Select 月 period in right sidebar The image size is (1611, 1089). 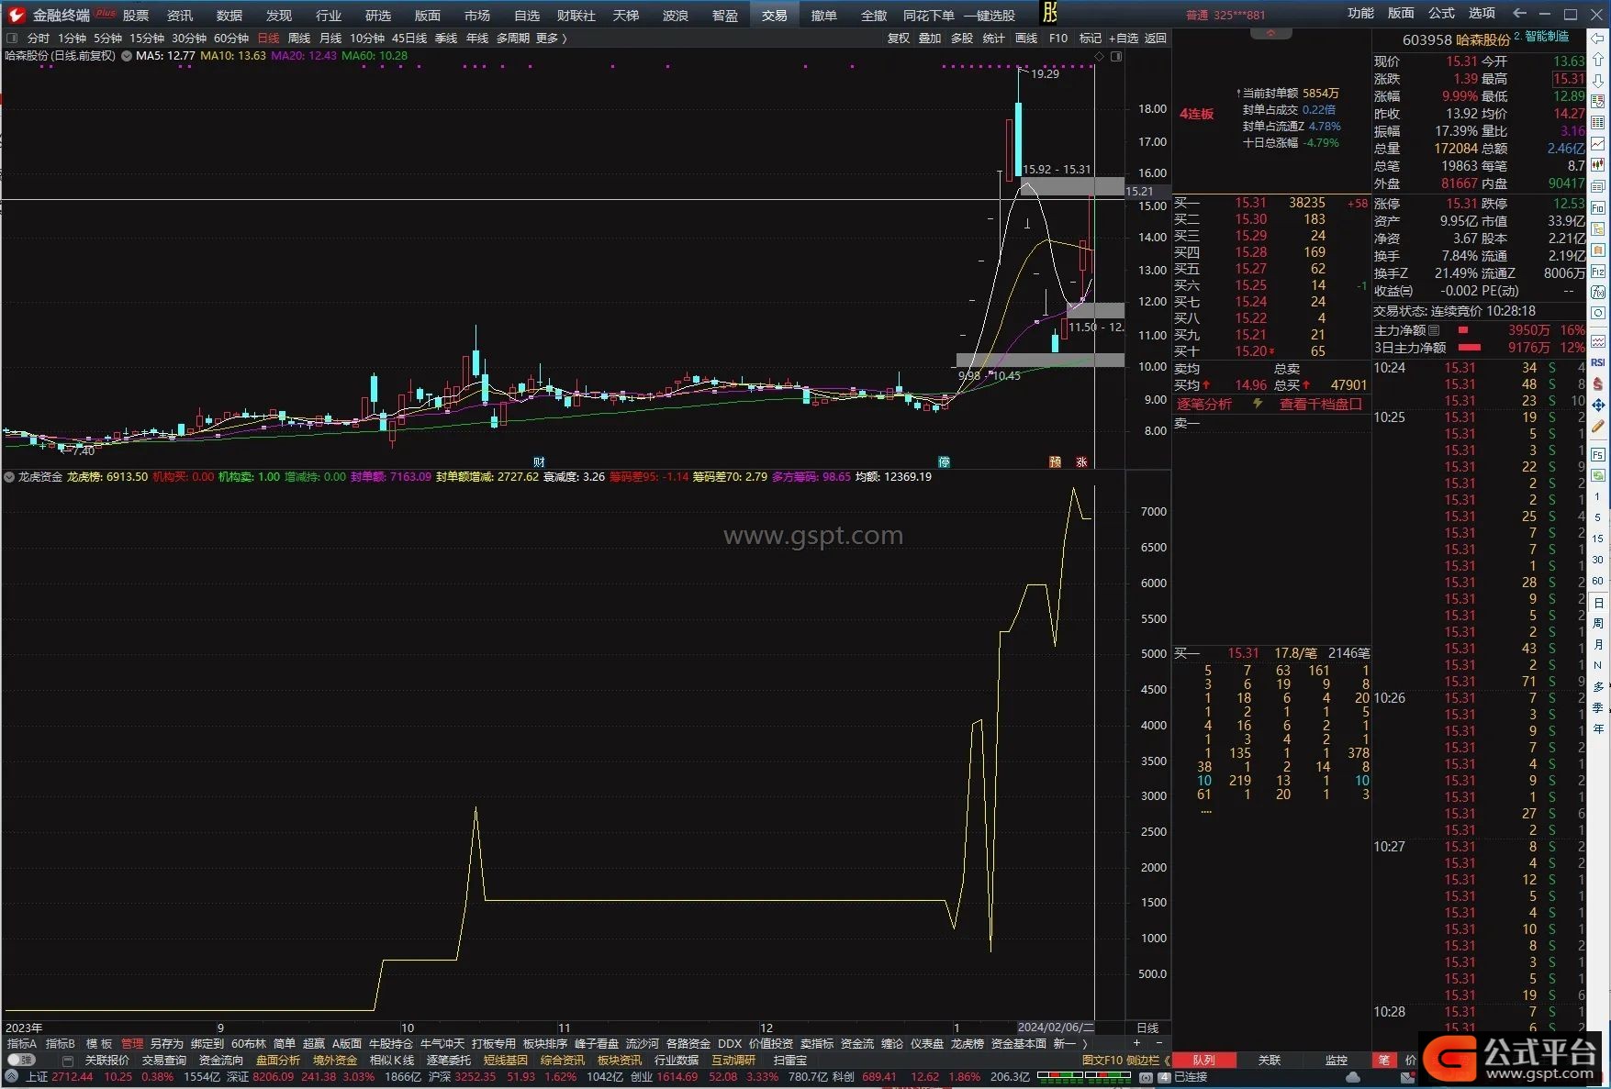1598,645
